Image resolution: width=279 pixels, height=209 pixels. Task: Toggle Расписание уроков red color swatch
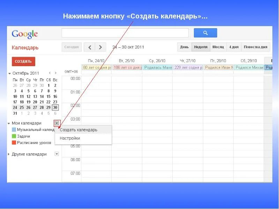coord(14,142)
